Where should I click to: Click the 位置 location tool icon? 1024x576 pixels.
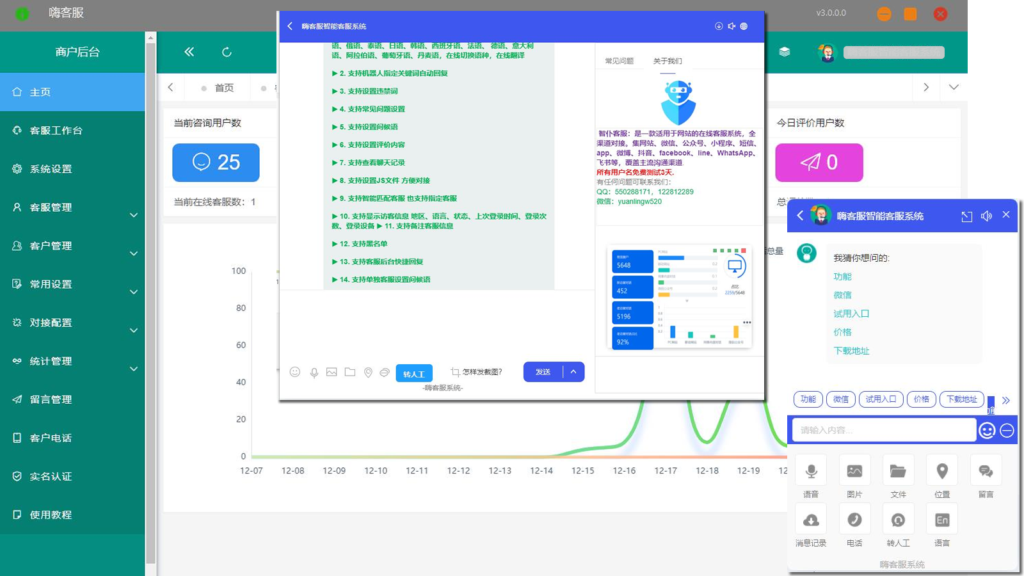tap(942, 472)
